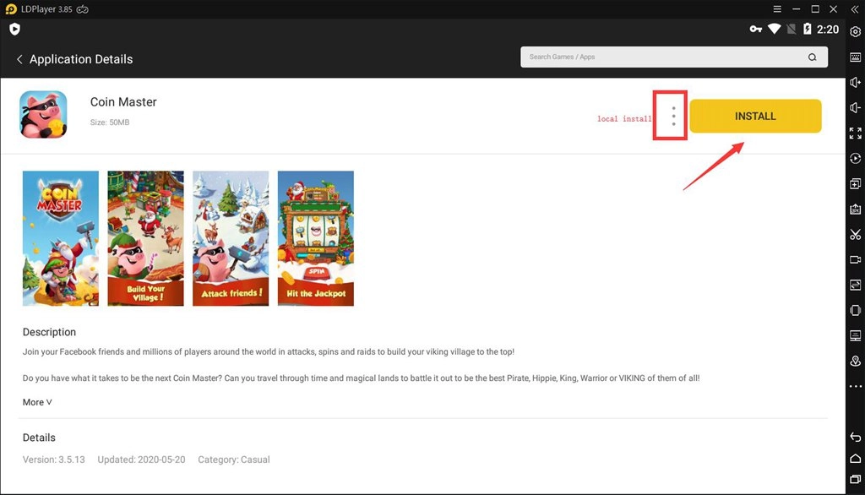Expand description with More
The width and height of the screenshot is (865, 495).
37,402
